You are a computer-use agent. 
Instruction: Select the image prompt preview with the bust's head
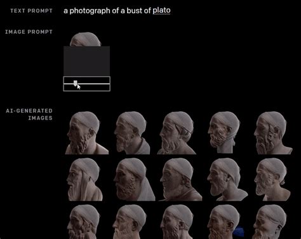point(86,39)
